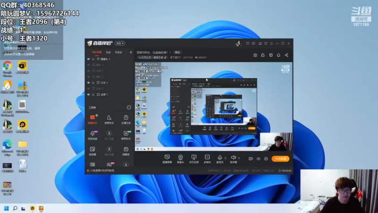Switch to the third scene tab

tap(119, 53)
